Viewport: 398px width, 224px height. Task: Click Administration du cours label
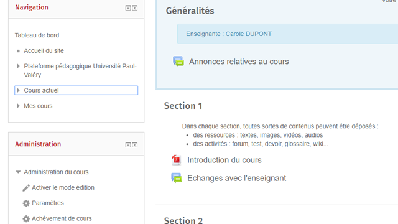point(56,172)
